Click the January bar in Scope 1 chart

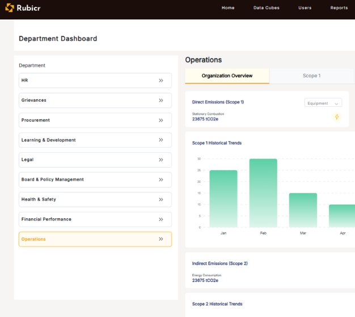point(223,199)
